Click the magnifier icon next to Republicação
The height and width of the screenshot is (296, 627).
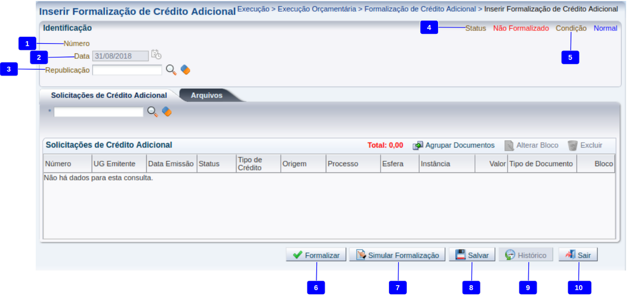171,70
